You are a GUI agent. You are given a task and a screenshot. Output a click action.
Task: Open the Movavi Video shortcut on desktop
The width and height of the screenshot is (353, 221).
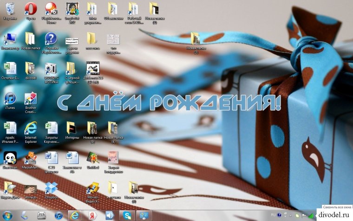coord(92,188)
